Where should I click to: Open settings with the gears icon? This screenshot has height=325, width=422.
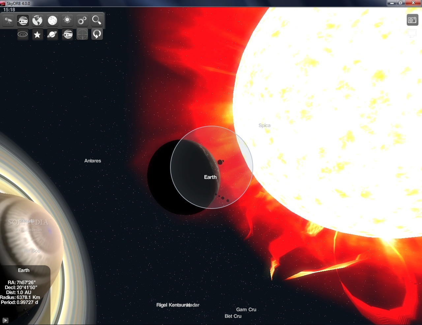point(82,20)
